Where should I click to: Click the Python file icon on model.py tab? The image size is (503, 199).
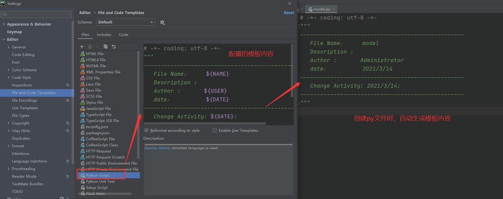310,9
